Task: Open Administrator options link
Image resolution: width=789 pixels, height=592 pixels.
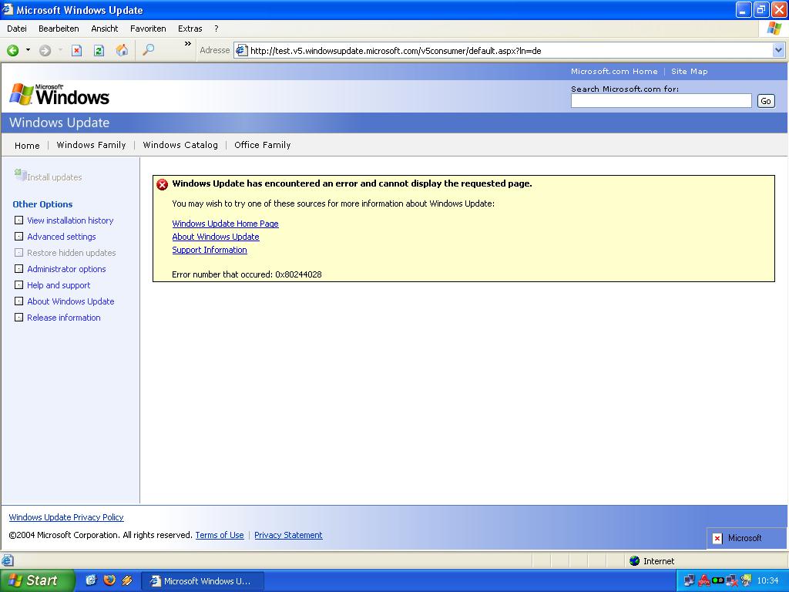Action: (66, 269)
